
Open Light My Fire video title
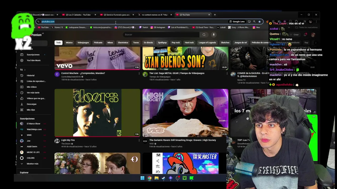tap(68, 140)
